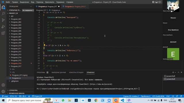Toggle primary side bar layout icon
Image resolution: width=184 pixels, height=103 pixels.
pos(154,2)
